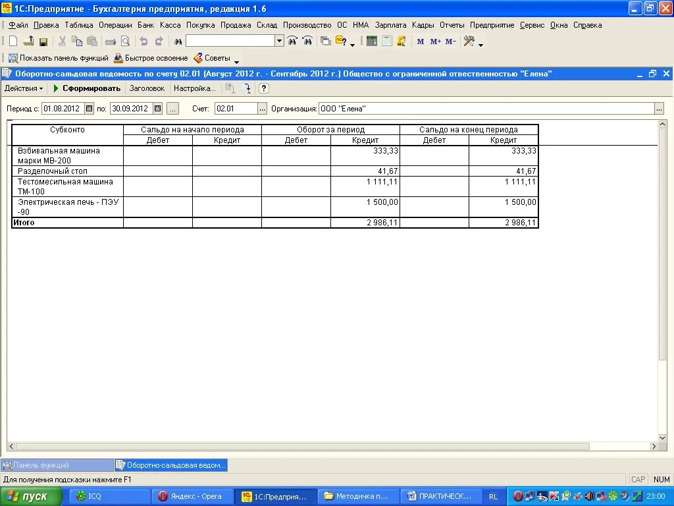Click the Советы button

212,58
